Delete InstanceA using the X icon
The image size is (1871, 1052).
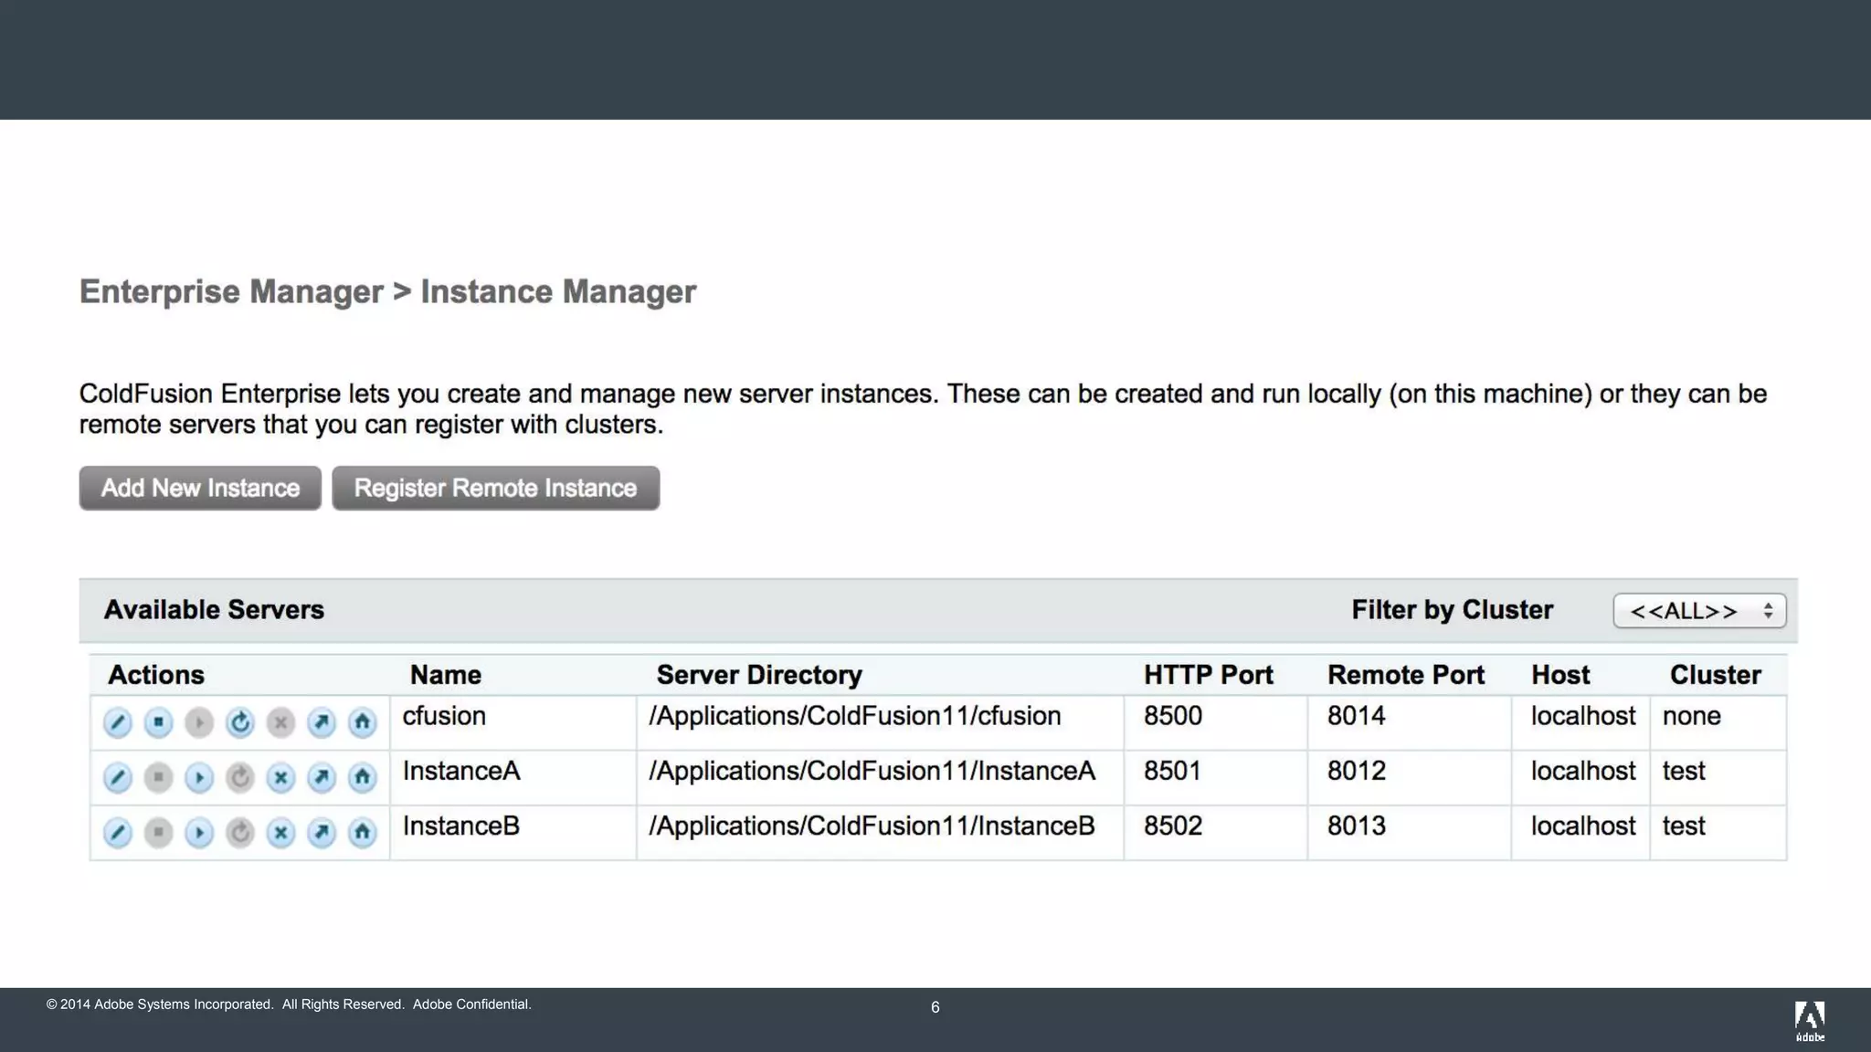280,778
